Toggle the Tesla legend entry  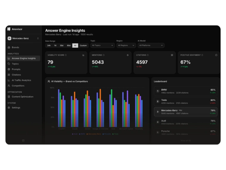click(x=115, y=134)
